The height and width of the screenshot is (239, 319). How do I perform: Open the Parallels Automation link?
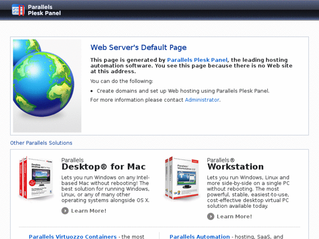point(200,236)
